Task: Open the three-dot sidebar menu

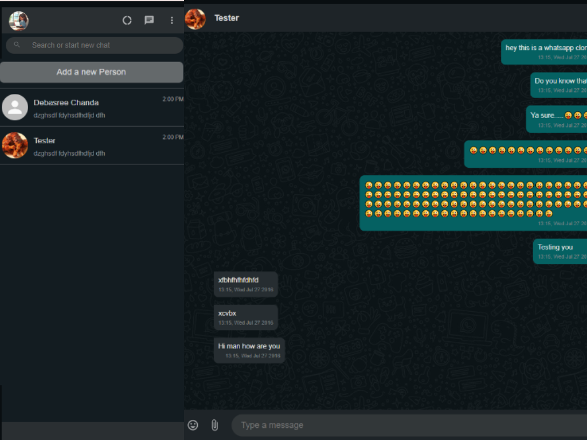Action: (x=172, y=20)
